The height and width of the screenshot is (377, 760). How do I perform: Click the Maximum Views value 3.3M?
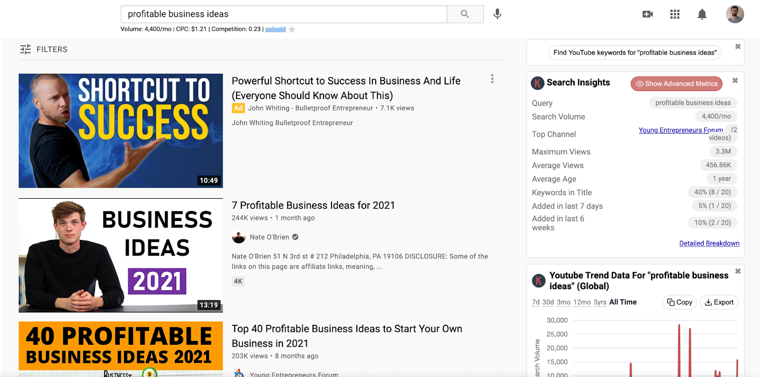723,151
